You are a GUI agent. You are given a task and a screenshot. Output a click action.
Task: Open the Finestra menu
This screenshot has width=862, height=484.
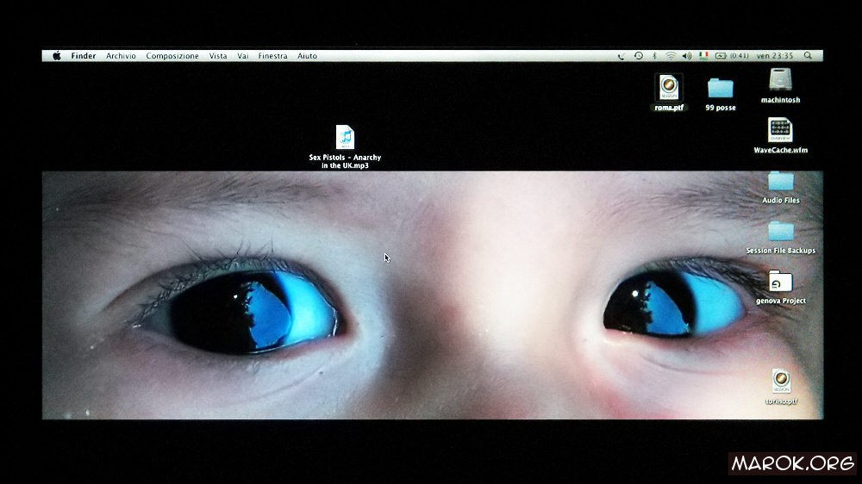(x=272, y=56)
